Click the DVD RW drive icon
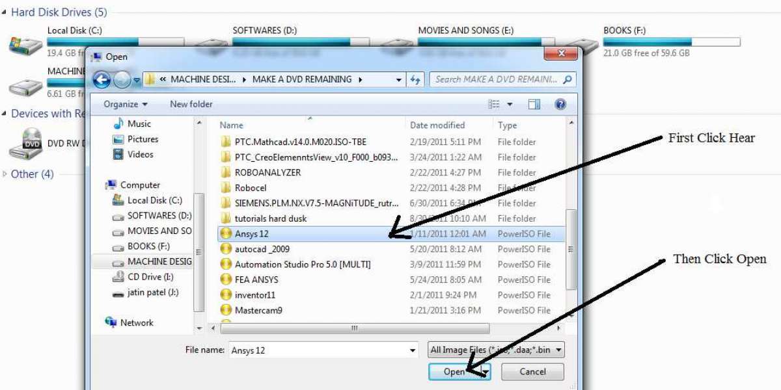The image size is (781, 390). pyautogui.click(x=25, y=144)
